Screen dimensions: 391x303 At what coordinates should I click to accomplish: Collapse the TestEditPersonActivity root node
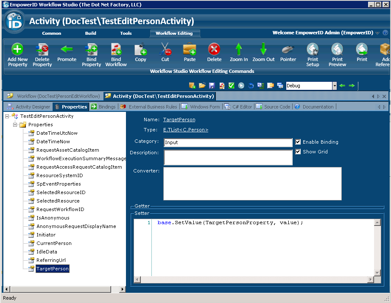tap(7, 116)
